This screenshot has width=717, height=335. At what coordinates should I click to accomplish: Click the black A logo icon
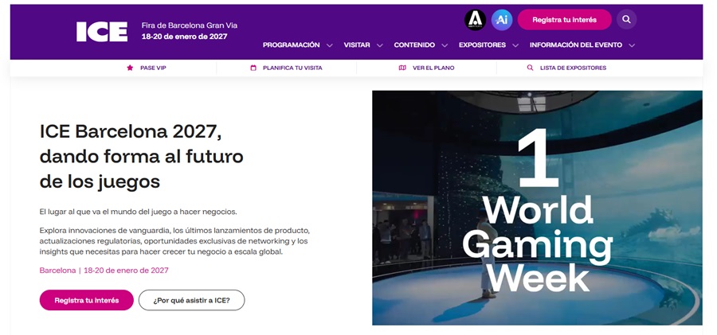(x=475, y=19)
